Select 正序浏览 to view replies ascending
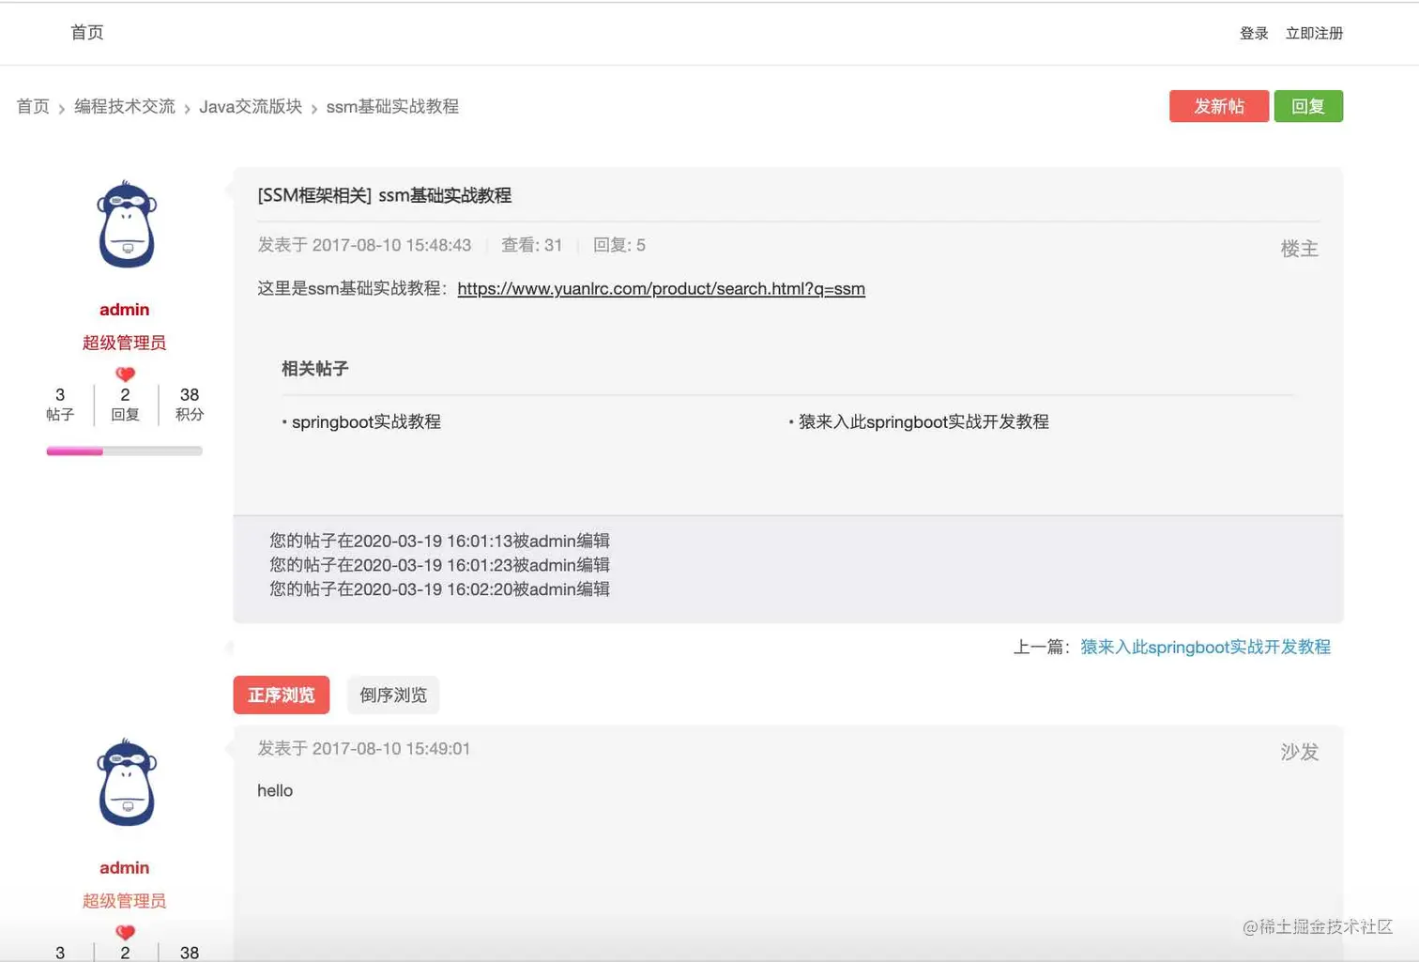This screenshot has width=1419, height=962. tap(281, 695)
